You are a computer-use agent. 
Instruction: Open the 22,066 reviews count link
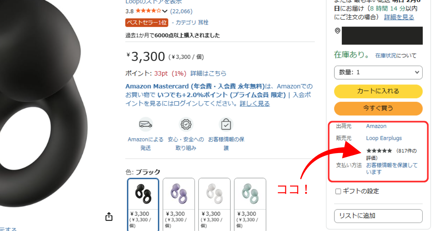181,11
